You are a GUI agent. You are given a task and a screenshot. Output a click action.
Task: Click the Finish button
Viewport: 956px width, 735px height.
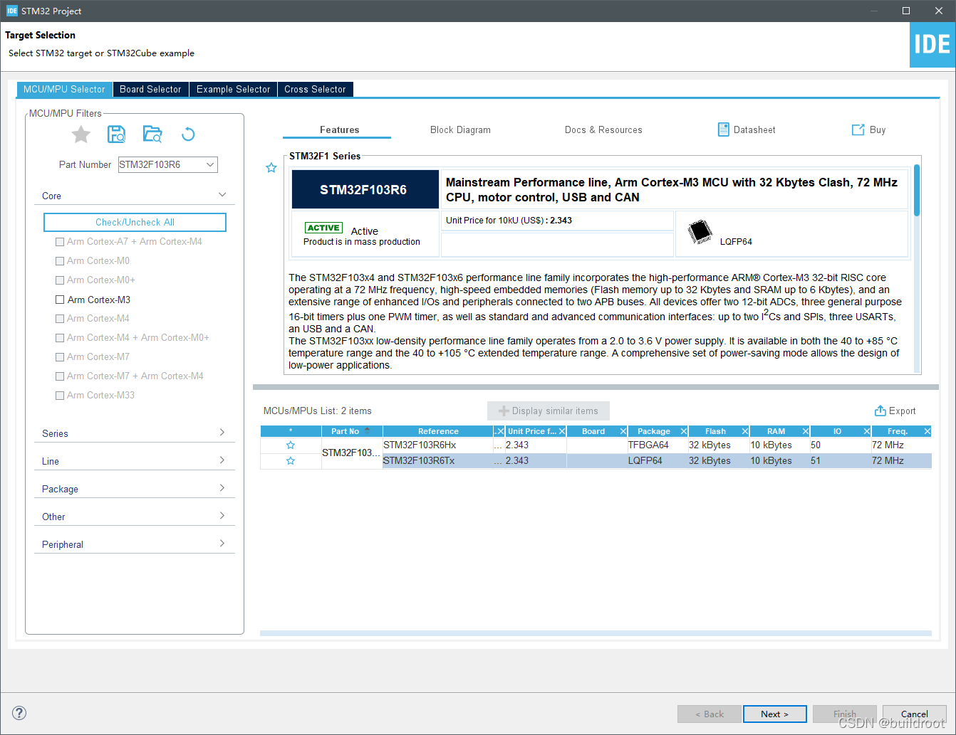pyautogui.click(x=845, y=714)
